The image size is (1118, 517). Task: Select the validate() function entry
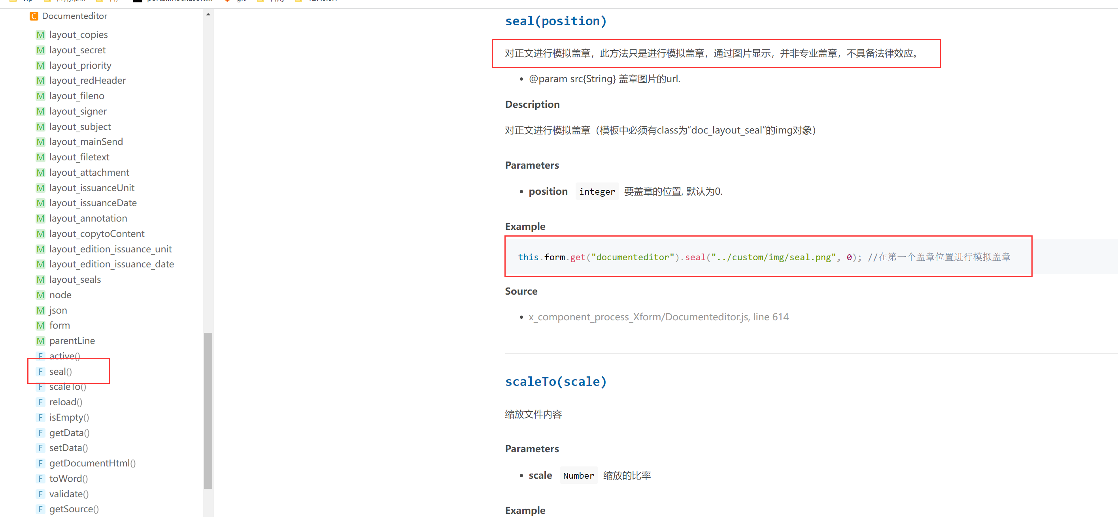[68, 494]
